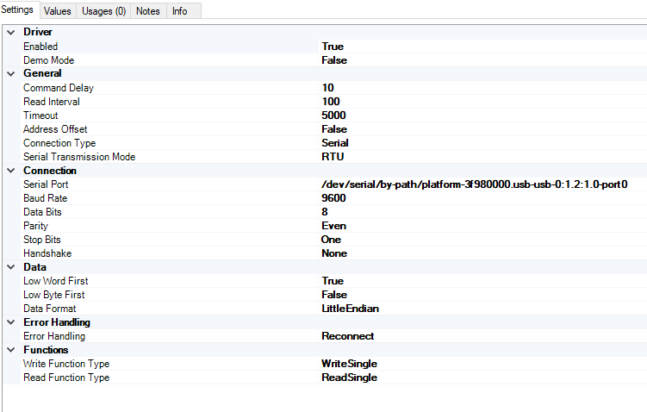Open the Usages (0) tab

(103, 11)
